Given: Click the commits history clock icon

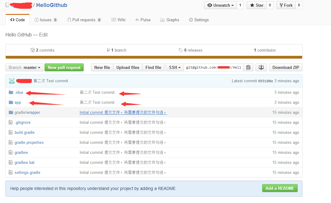Looking at the screenshot, I should [32, 50].
